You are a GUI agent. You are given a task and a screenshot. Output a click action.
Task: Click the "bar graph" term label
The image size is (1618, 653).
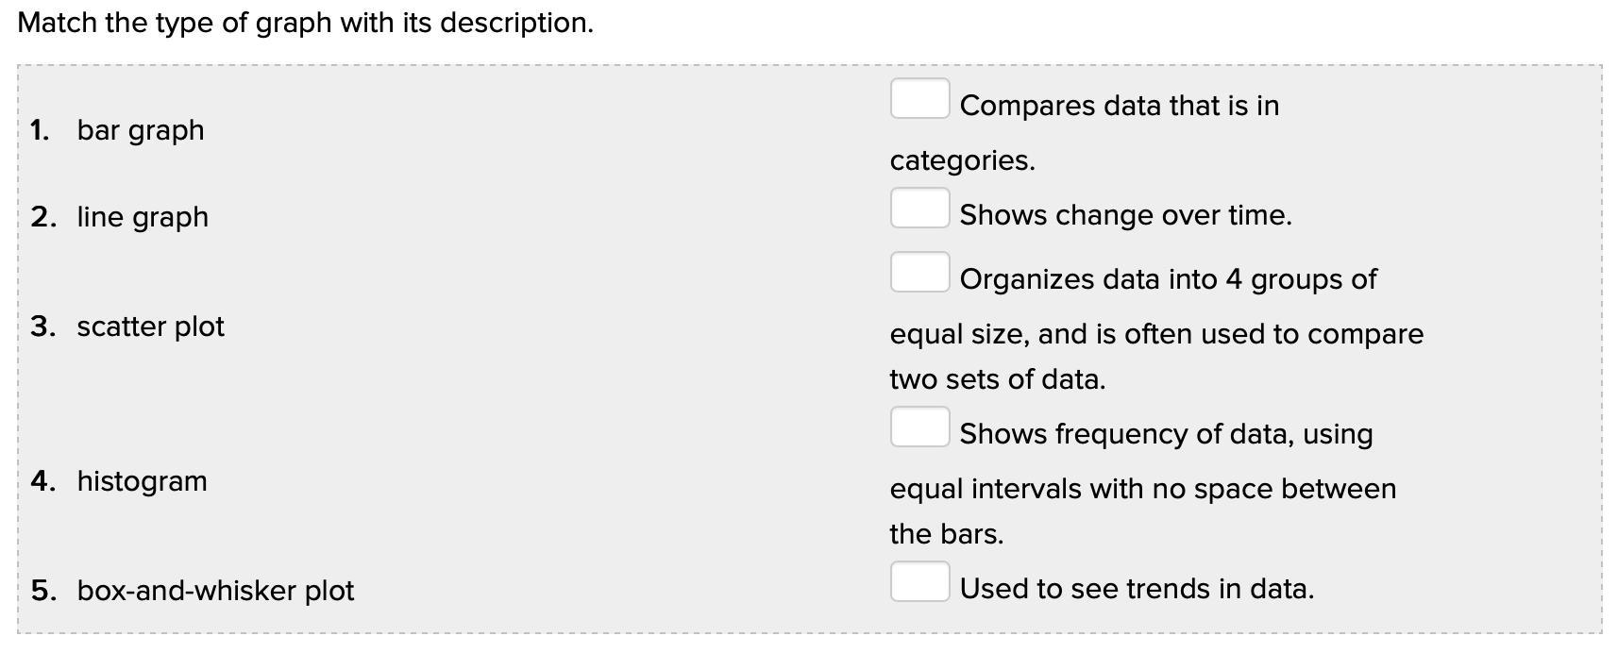pos(141,130)
